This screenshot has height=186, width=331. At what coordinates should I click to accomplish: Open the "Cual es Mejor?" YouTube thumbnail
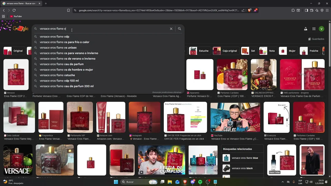[x=235, y=117]
